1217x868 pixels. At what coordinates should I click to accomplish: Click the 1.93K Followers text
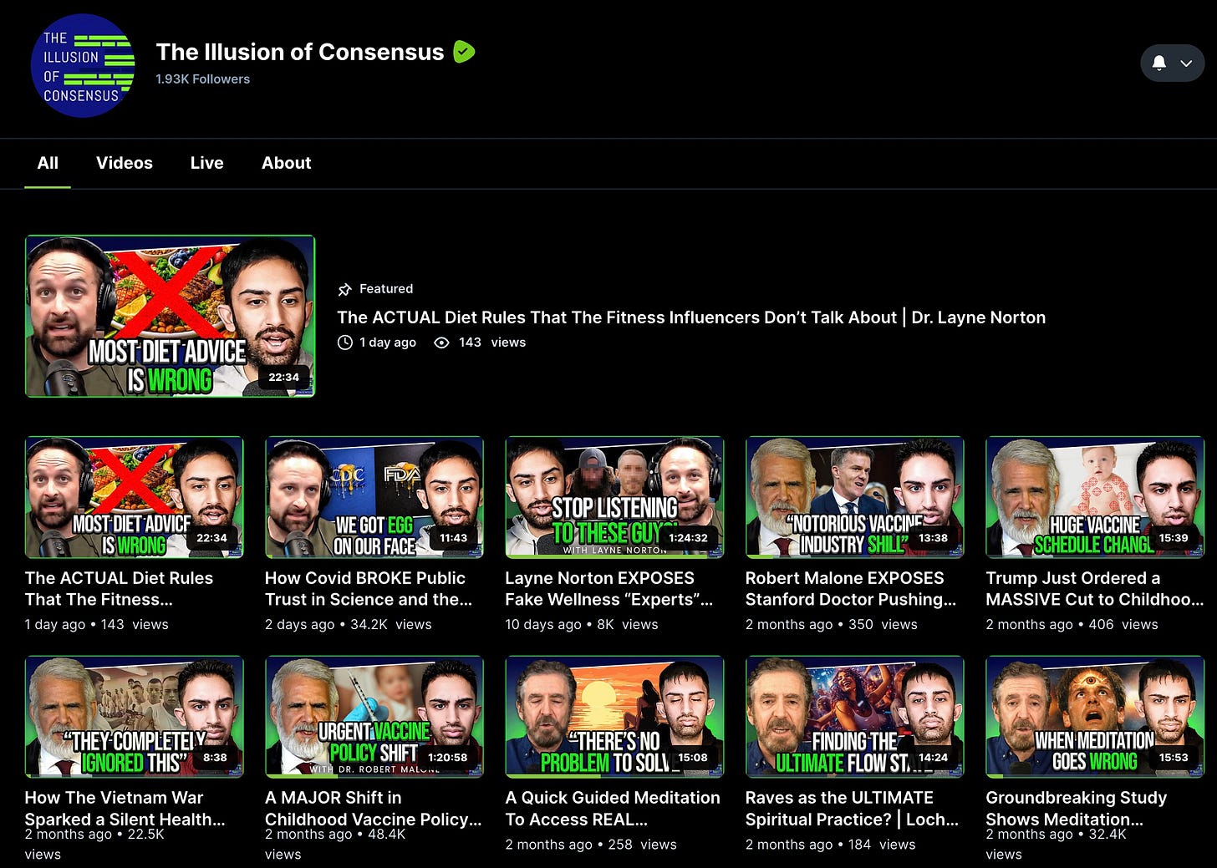click(203, 79)
